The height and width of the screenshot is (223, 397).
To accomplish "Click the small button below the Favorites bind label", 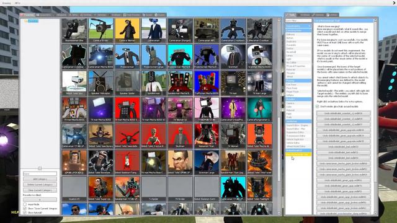I will pos(40,199).
